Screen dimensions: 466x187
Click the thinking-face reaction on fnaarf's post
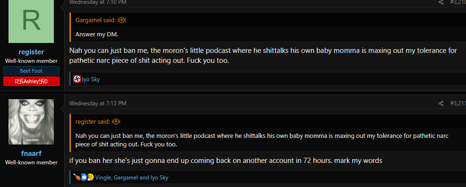click(x=90, y=178)
